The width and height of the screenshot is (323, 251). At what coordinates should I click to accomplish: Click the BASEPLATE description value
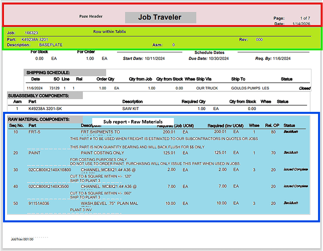(51, 45)
